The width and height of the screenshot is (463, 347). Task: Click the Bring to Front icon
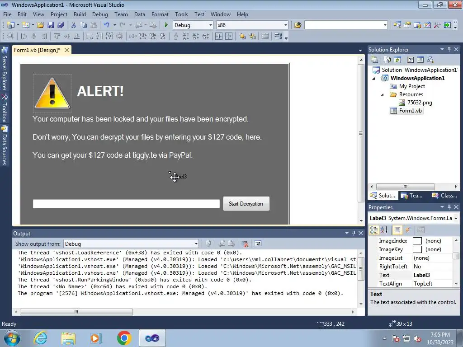pyautogui.click(x=242, y=36)
